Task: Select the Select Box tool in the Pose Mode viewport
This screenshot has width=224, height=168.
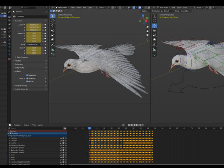Action: click(x=154, y=16)
